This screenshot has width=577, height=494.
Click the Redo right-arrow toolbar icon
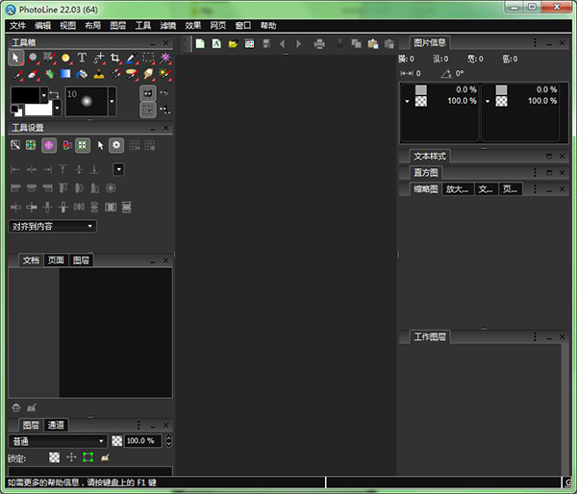[x=299, y=44]
